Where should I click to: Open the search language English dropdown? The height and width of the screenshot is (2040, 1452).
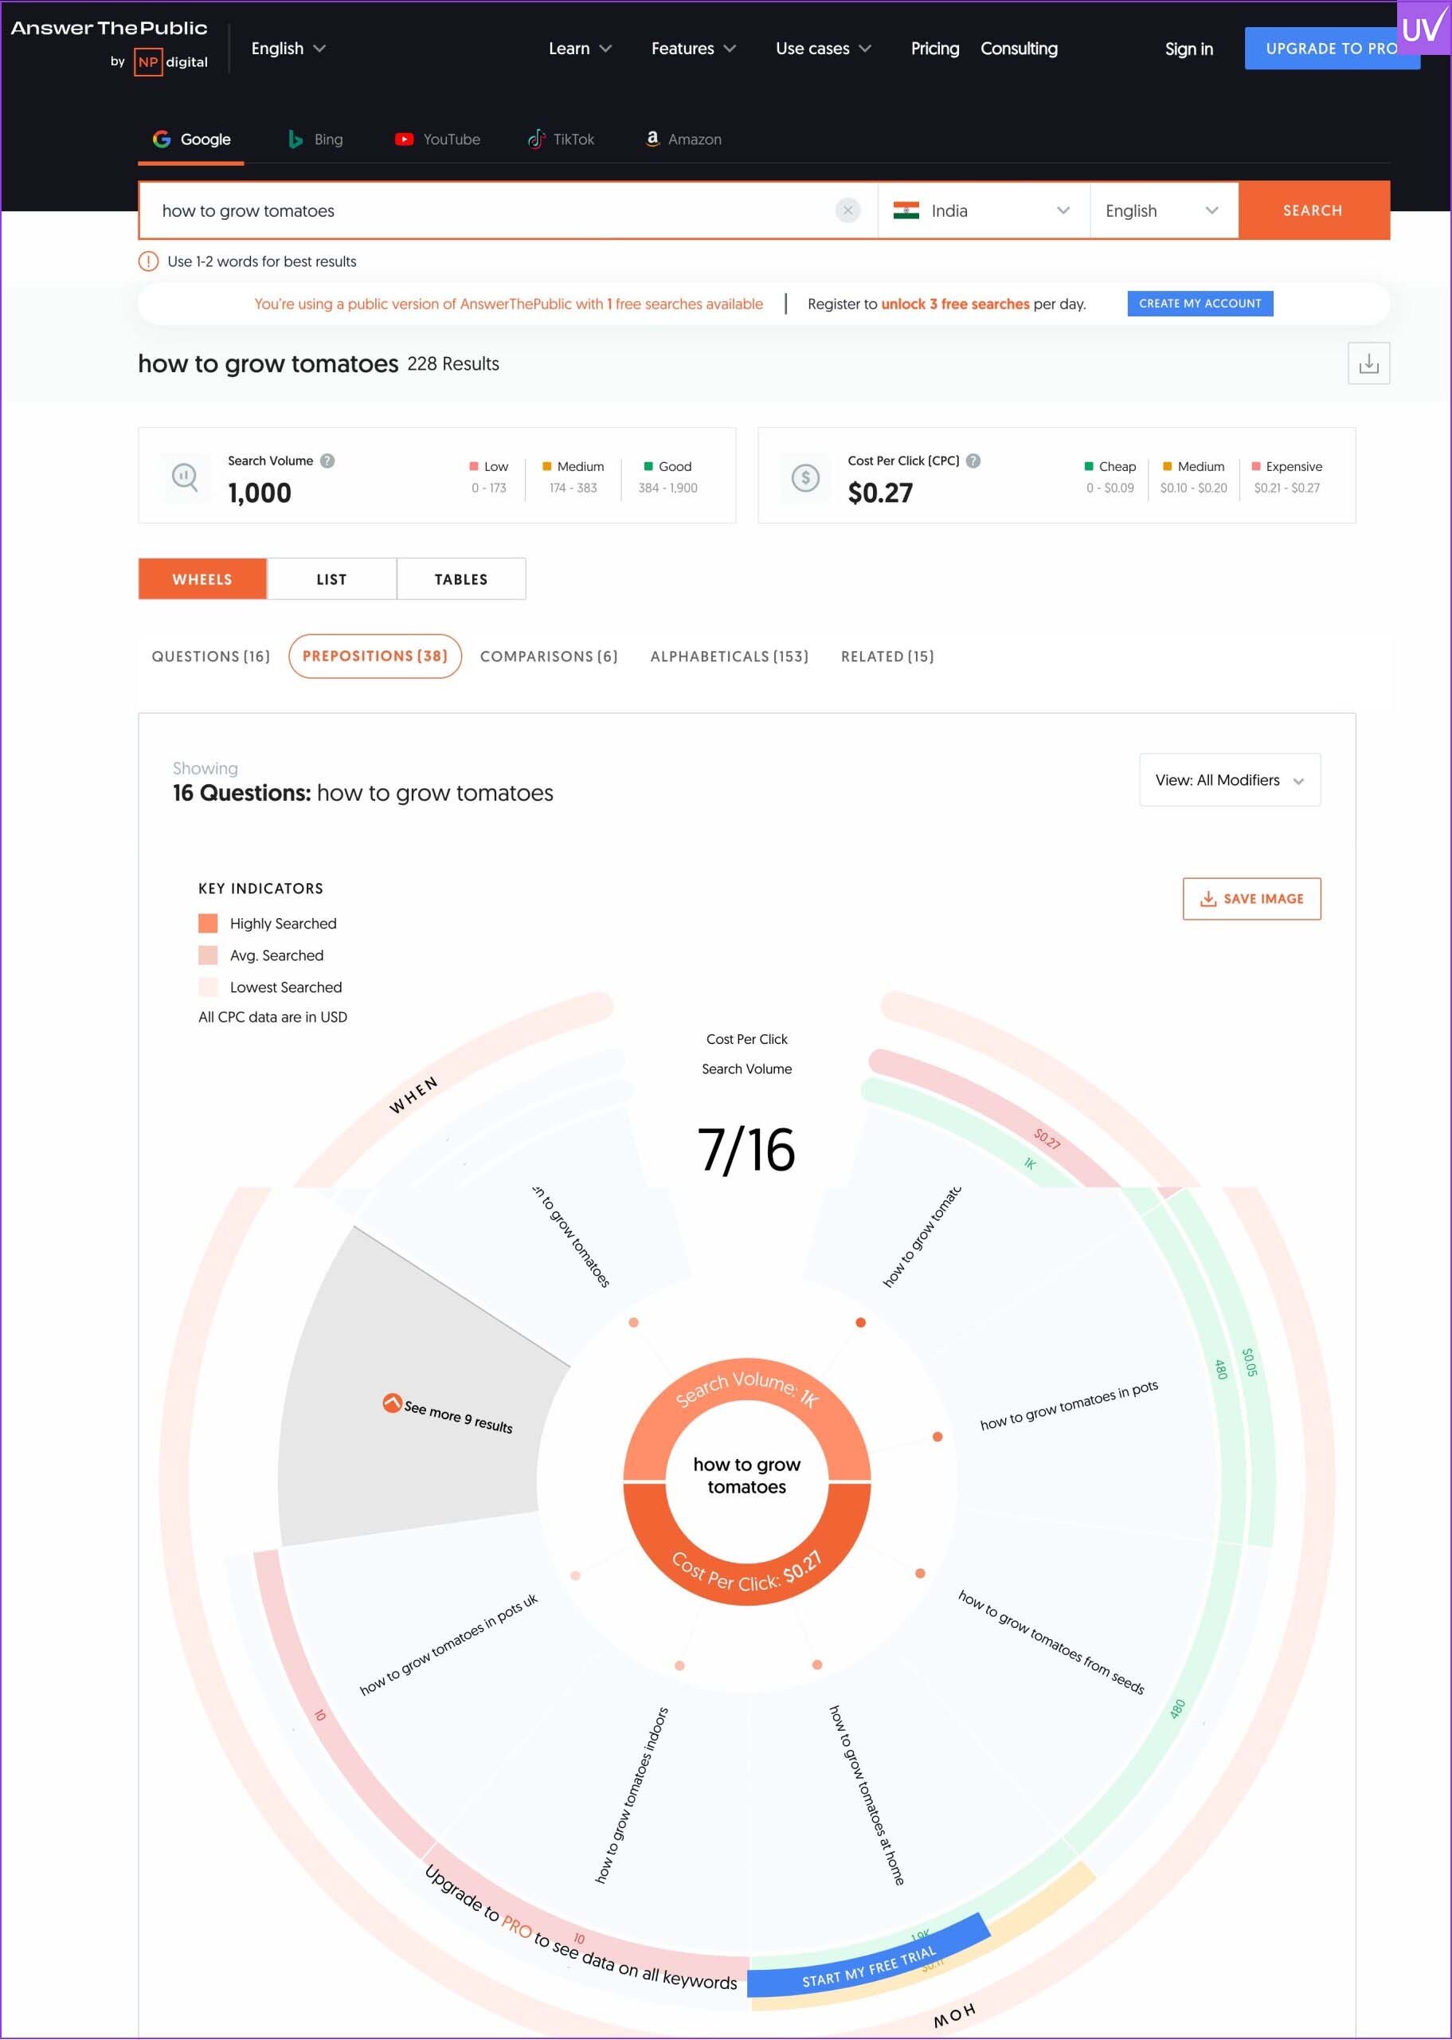(x=1164, y=210)
